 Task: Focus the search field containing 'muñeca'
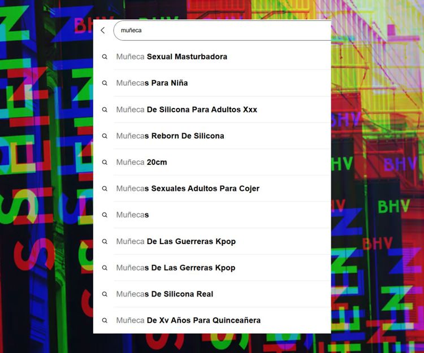(222, 30)
